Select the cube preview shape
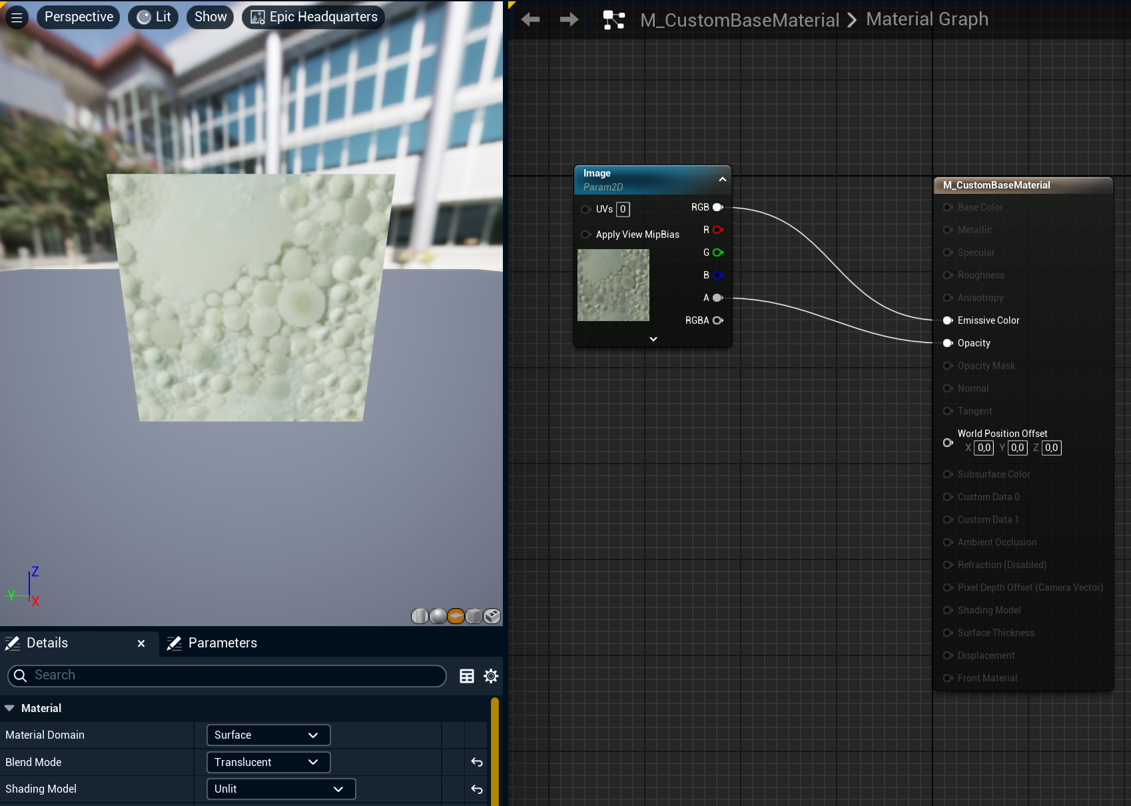Viewport: 1131px width, 806px height. point(474,616)
